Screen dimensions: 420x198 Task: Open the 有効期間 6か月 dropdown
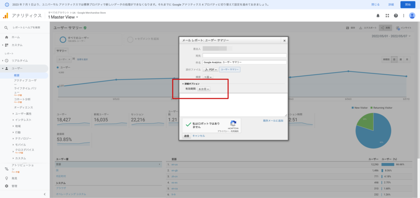(204, 89)
